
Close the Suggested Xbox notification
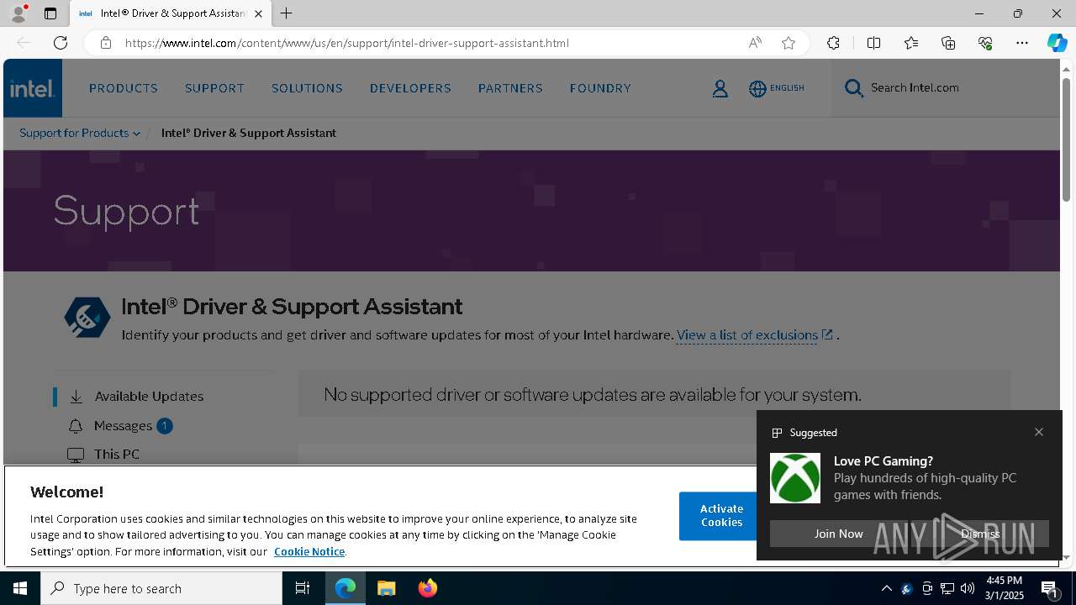(1039, 432)
